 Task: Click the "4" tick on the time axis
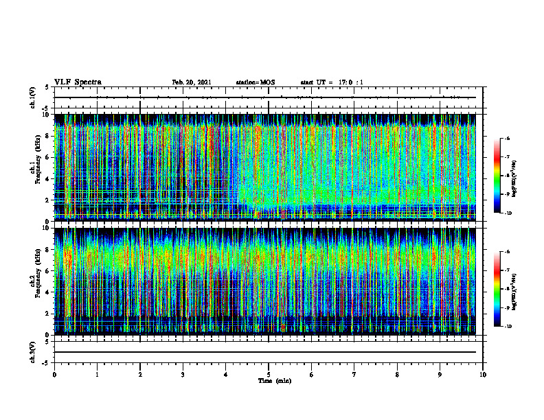click(226, 375)
